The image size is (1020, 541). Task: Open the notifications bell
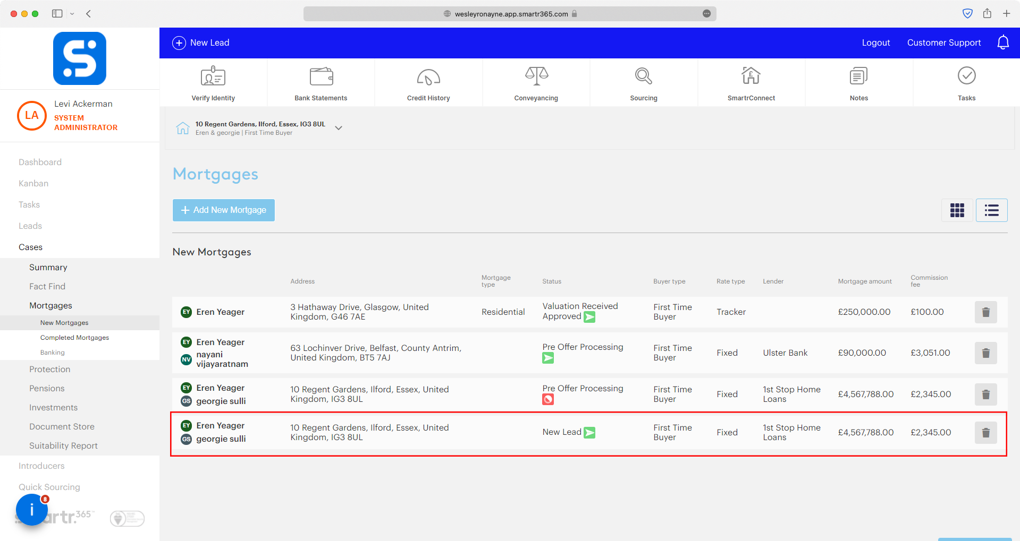click(1003, 42)
